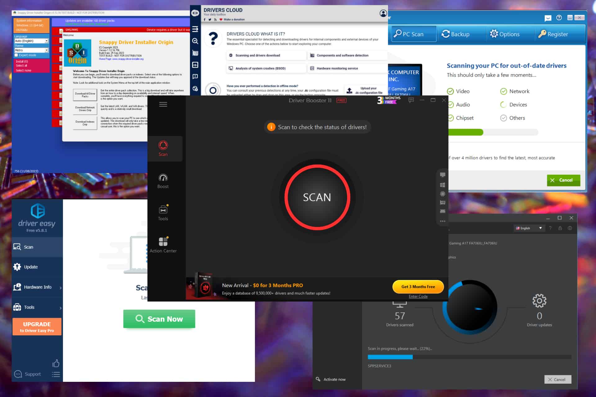Image resolution: width=596 pixels, height=397 pixels.
Task: Click Get 3 Months Free button in Driver Booster
Action: coord(418,287)
